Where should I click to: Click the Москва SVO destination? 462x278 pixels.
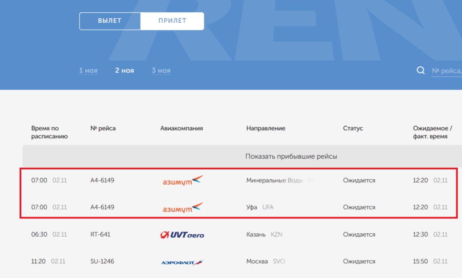click(x=265, y=261)
